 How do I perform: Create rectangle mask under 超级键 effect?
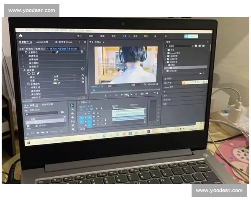click(x=33, y=73)
